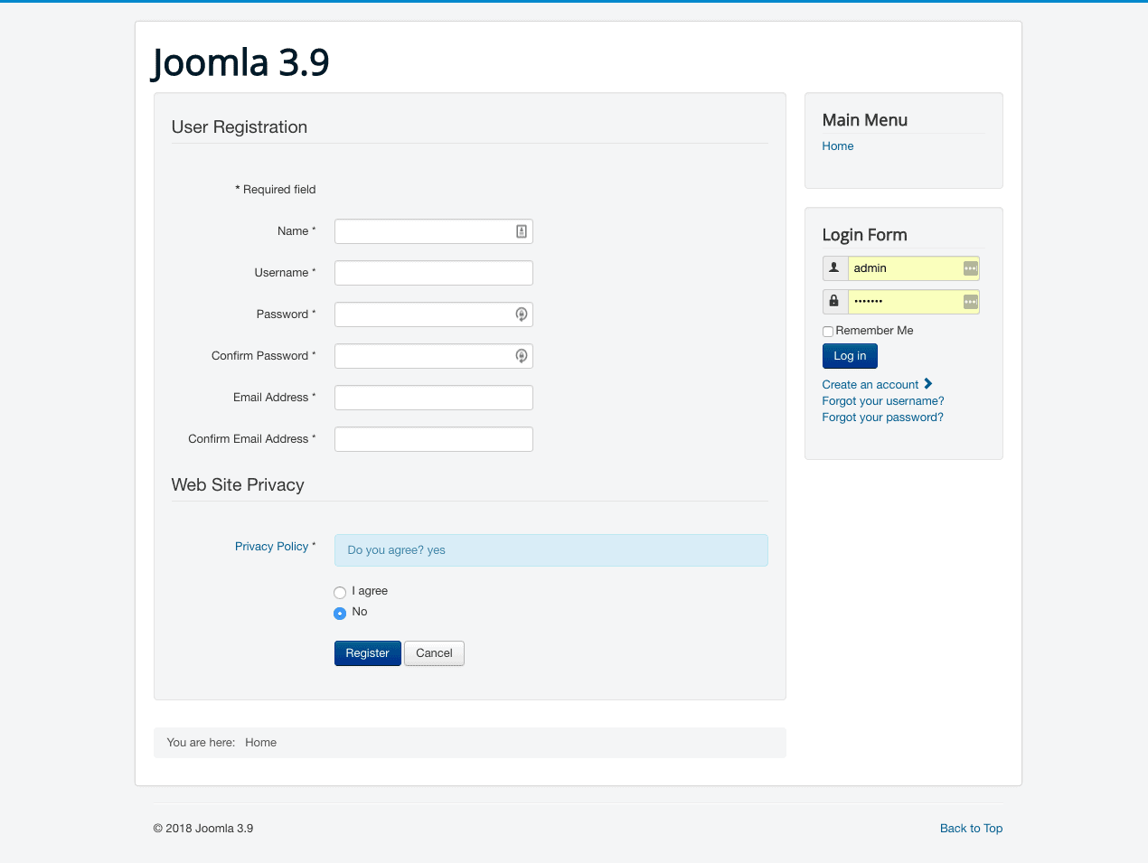Image resolution: width=1148 pixels, height=863 pixels.
Task: Focus the registration Username input field
Action: 434,273
